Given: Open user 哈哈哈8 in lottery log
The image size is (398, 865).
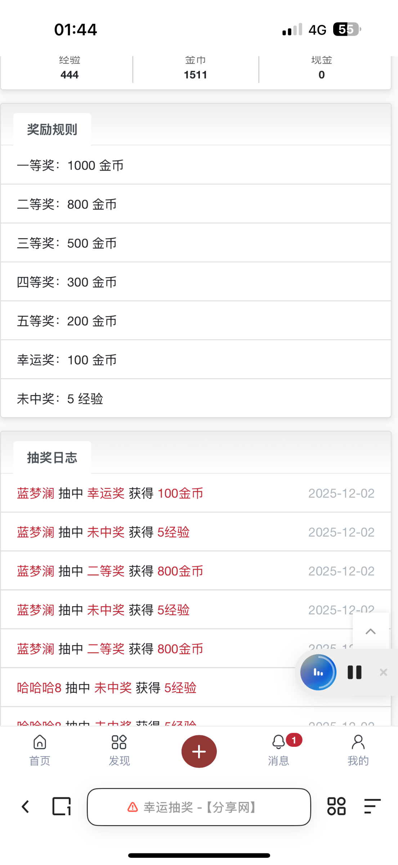Looking at the screenshot, I should (39, 688).
